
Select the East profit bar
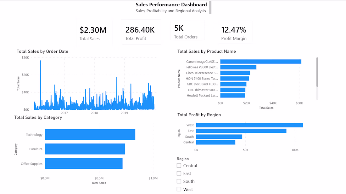[241, 131]
